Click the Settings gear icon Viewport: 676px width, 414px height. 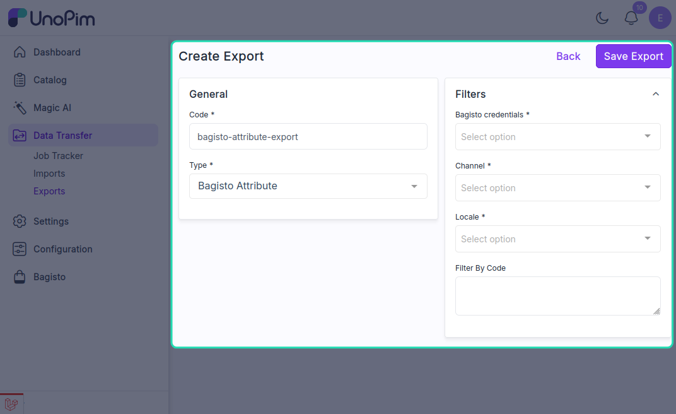[x=20, y=222]
